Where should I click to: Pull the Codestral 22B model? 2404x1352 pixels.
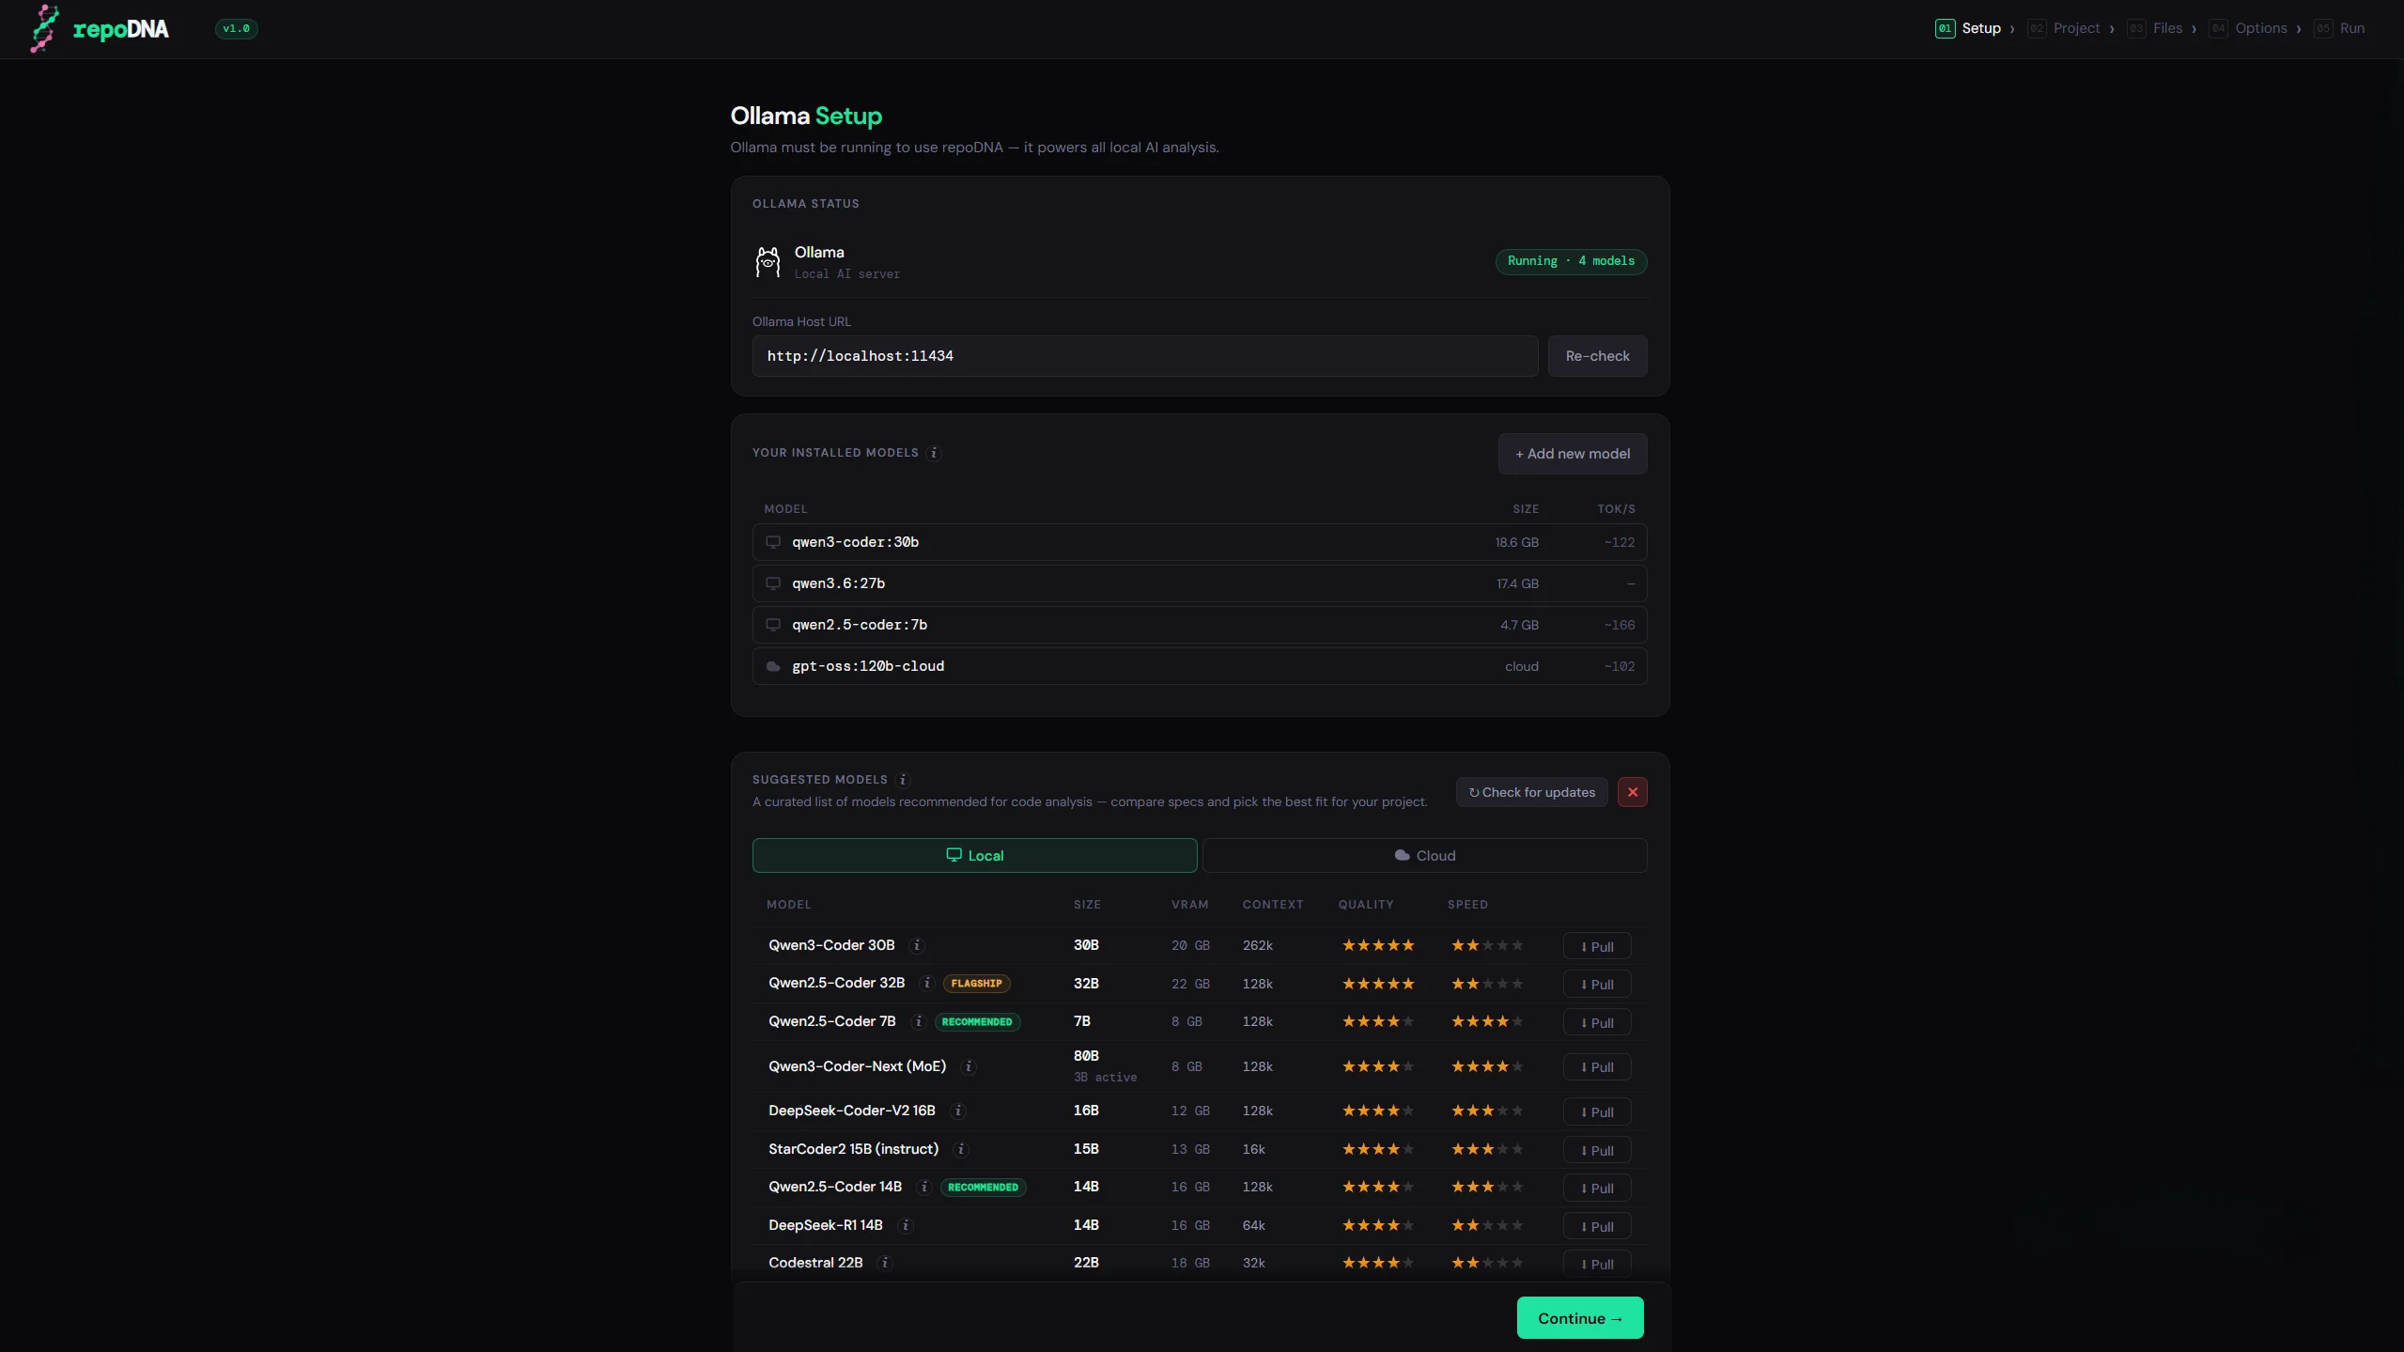point(1596,1264)
